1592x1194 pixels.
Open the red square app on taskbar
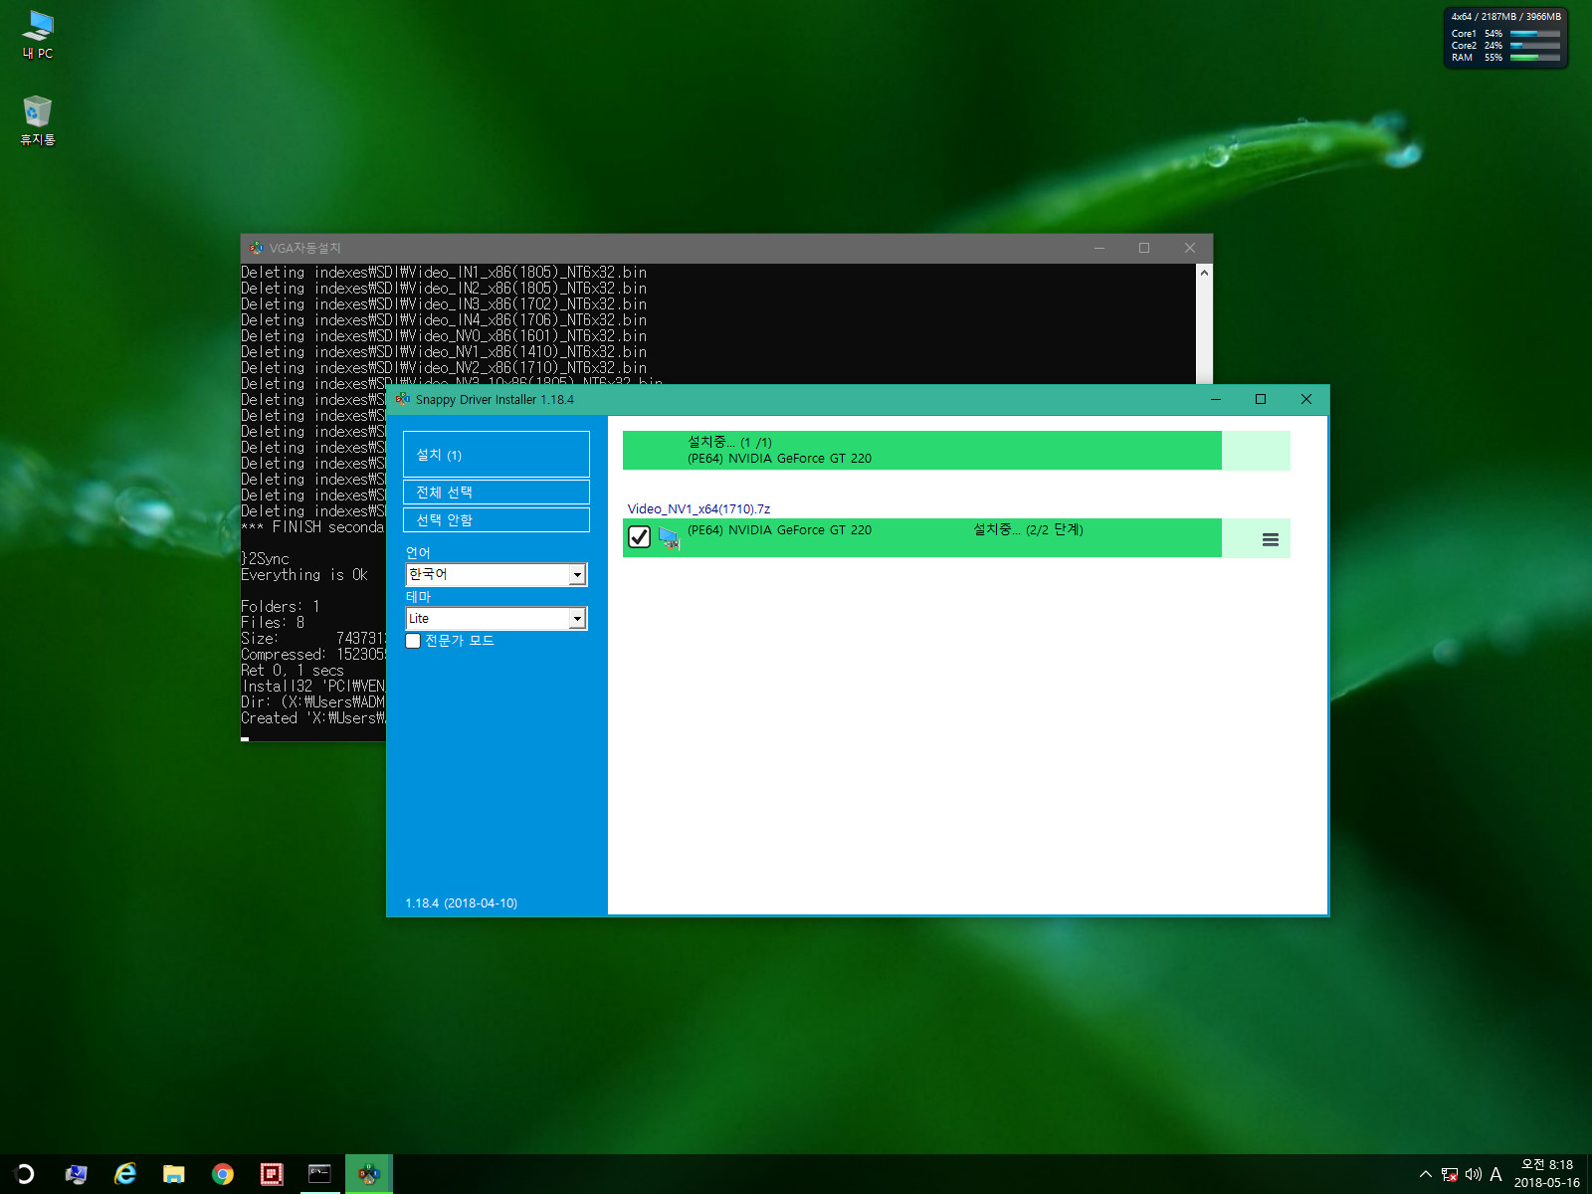272,1174
